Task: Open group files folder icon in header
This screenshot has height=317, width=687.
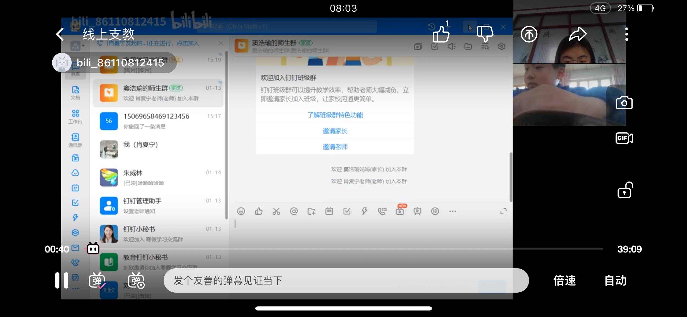Action: (x=468, y=47)
